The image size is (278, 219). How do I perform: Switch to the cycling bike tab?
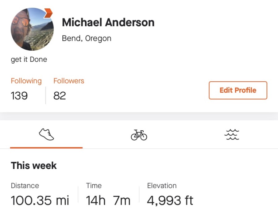coord(139,135)
